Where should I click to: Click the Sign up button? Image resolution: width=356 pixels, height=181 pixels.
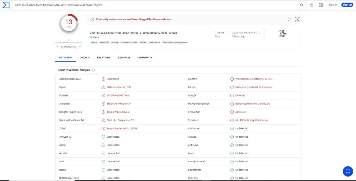click(x=347, y=5)
